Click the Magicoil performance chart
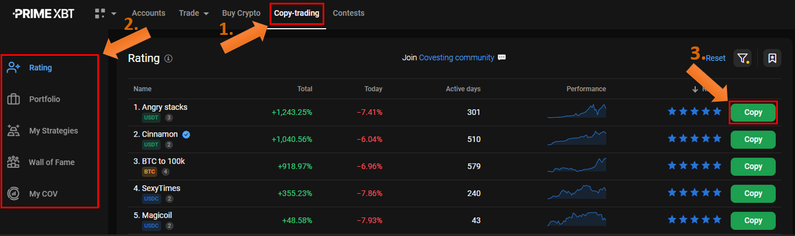The width and height of the screenshot is (795, 236). point(577,219)
